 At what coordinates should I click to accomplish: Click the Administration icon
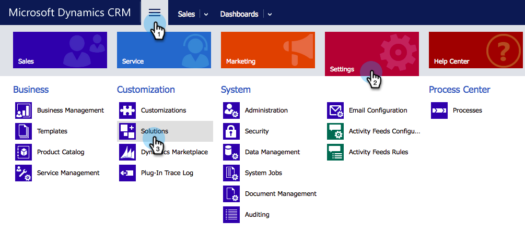pos(231,110)
